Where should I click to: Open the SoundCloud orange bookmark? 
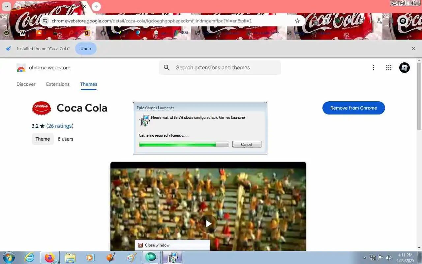[39, 33]
